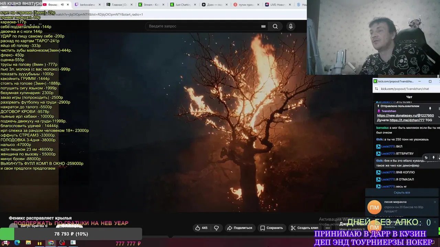Click the песня миракла notification card

click(402, 207)
